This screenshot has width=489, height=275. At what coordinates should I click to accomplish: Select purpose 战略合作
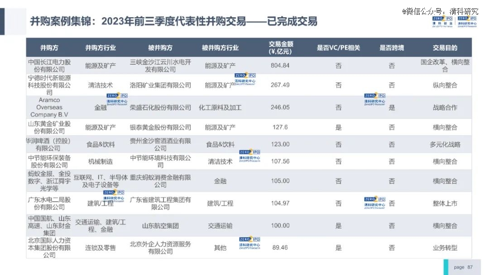(x=445, y=108)
